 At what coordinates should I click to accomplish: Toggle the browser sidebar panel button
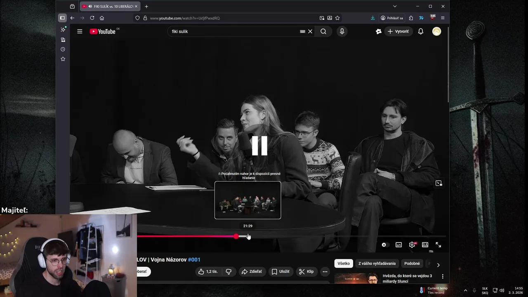point(62,18)
